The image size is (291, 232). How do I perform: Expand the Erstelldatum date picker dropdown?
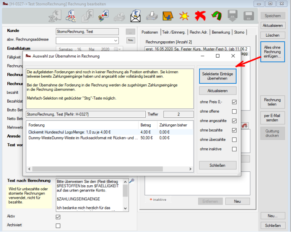click(120, 49)
